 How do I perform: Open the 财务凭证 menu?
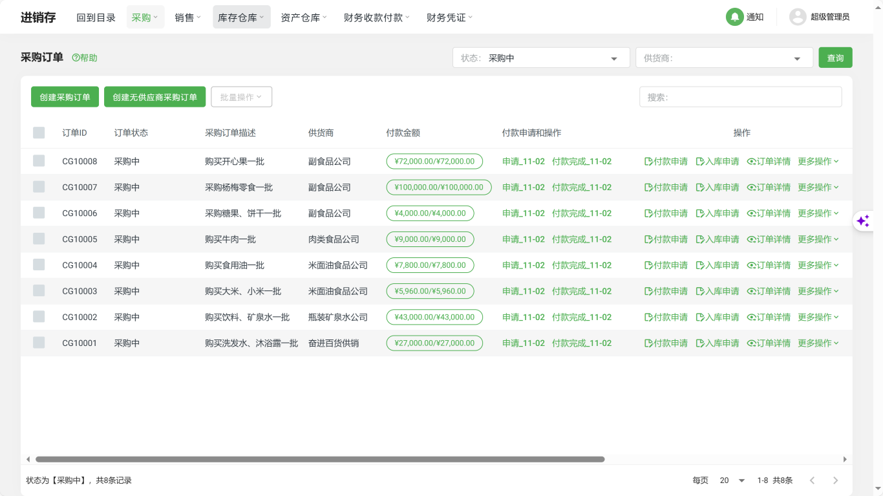point(449,17)
